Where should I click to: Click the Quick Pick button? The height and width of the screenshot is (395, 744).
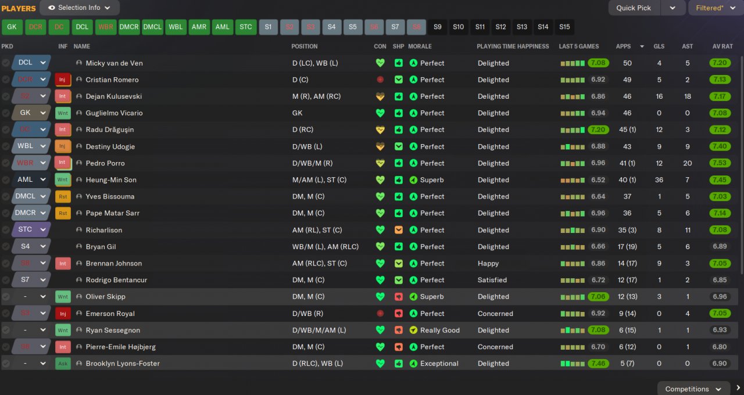point(634,8)
